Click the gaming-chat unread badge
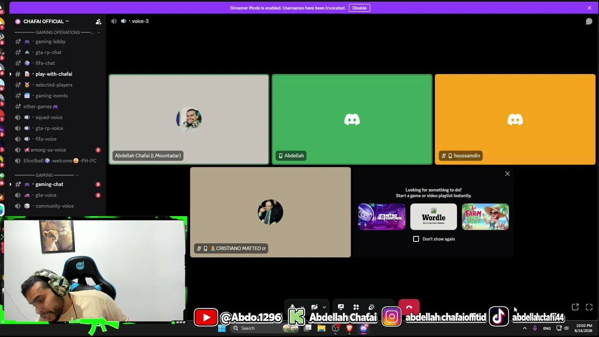The height and width of the screenshot is (337, 599). point(98,184)
